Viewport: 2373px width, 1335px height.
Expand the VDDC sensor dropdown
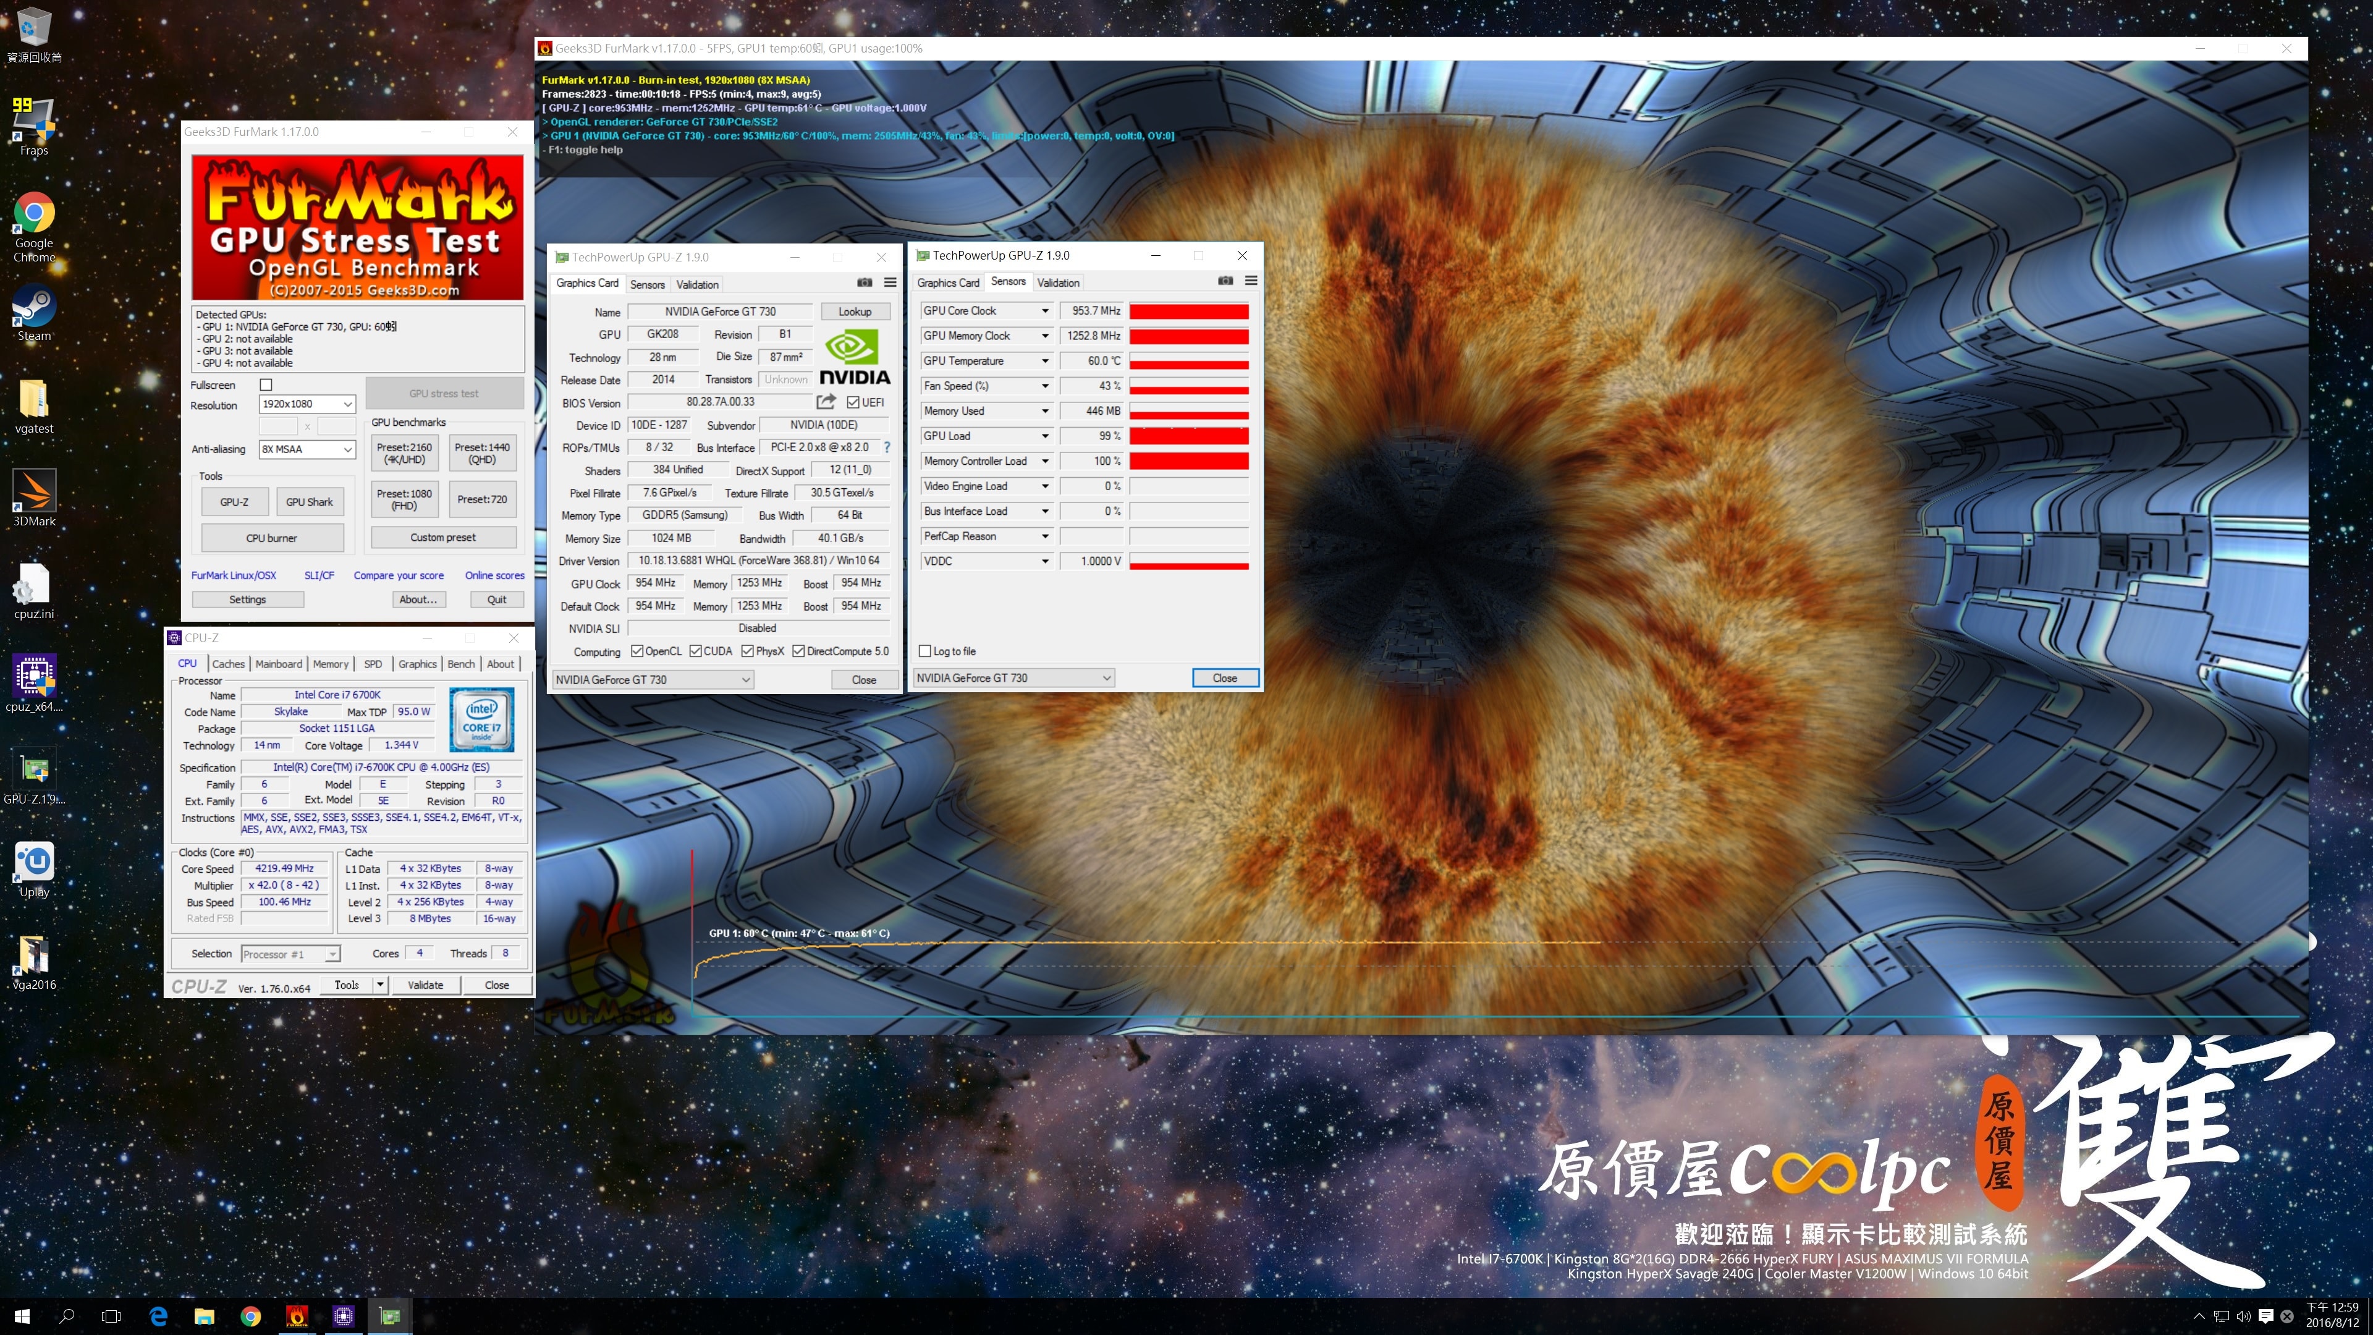(x=1044, y=560)
